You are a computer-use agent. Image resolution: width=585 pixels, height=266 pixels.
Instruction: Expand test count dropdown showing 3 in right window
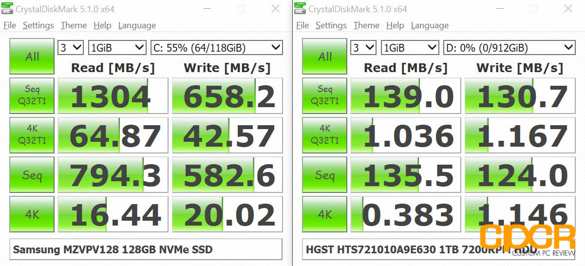[363, 47]
